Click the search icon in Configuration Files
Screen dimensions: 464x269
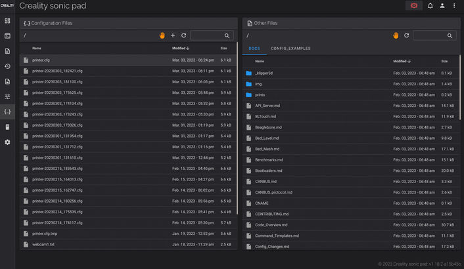click(x=227, y=35)
